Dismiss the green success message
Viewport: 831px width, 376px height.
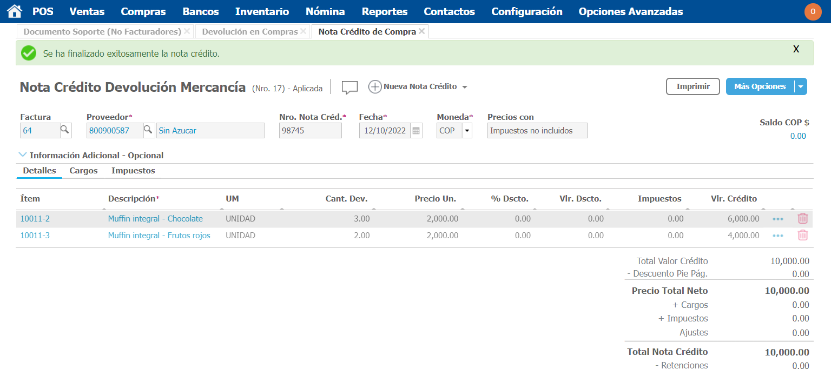click(796, 49)
